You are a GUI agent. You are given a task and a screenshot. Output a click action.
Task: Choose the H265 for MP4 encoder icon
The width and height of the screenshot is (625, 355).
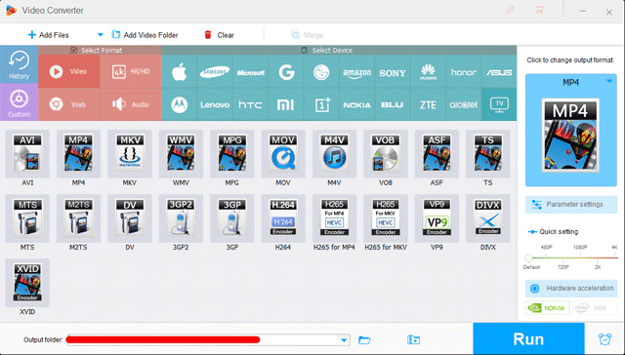[x=334, y=218]
